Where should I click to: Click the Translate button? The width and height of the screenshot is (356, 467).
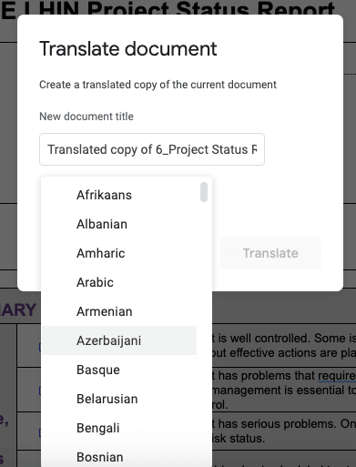[x=270, y=253]
